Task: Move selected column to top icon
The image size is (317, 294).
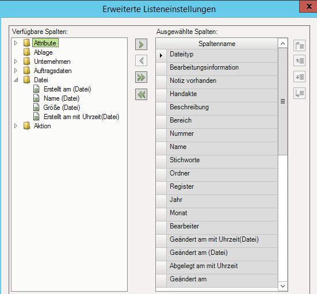Action: [299, 45]
